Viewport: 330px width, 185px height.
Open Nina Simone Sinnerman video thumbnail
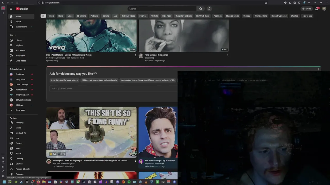[x=184, y=36]
